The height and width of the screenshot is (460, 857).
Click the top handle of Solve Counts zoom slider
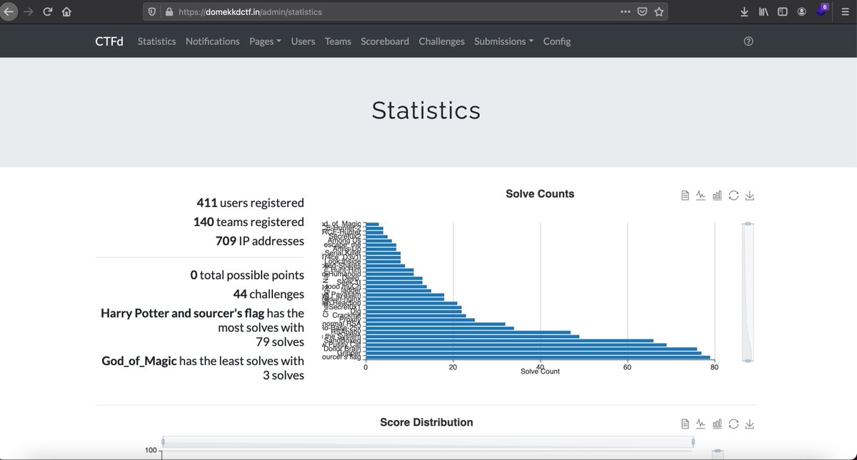(x=748, y=224)
